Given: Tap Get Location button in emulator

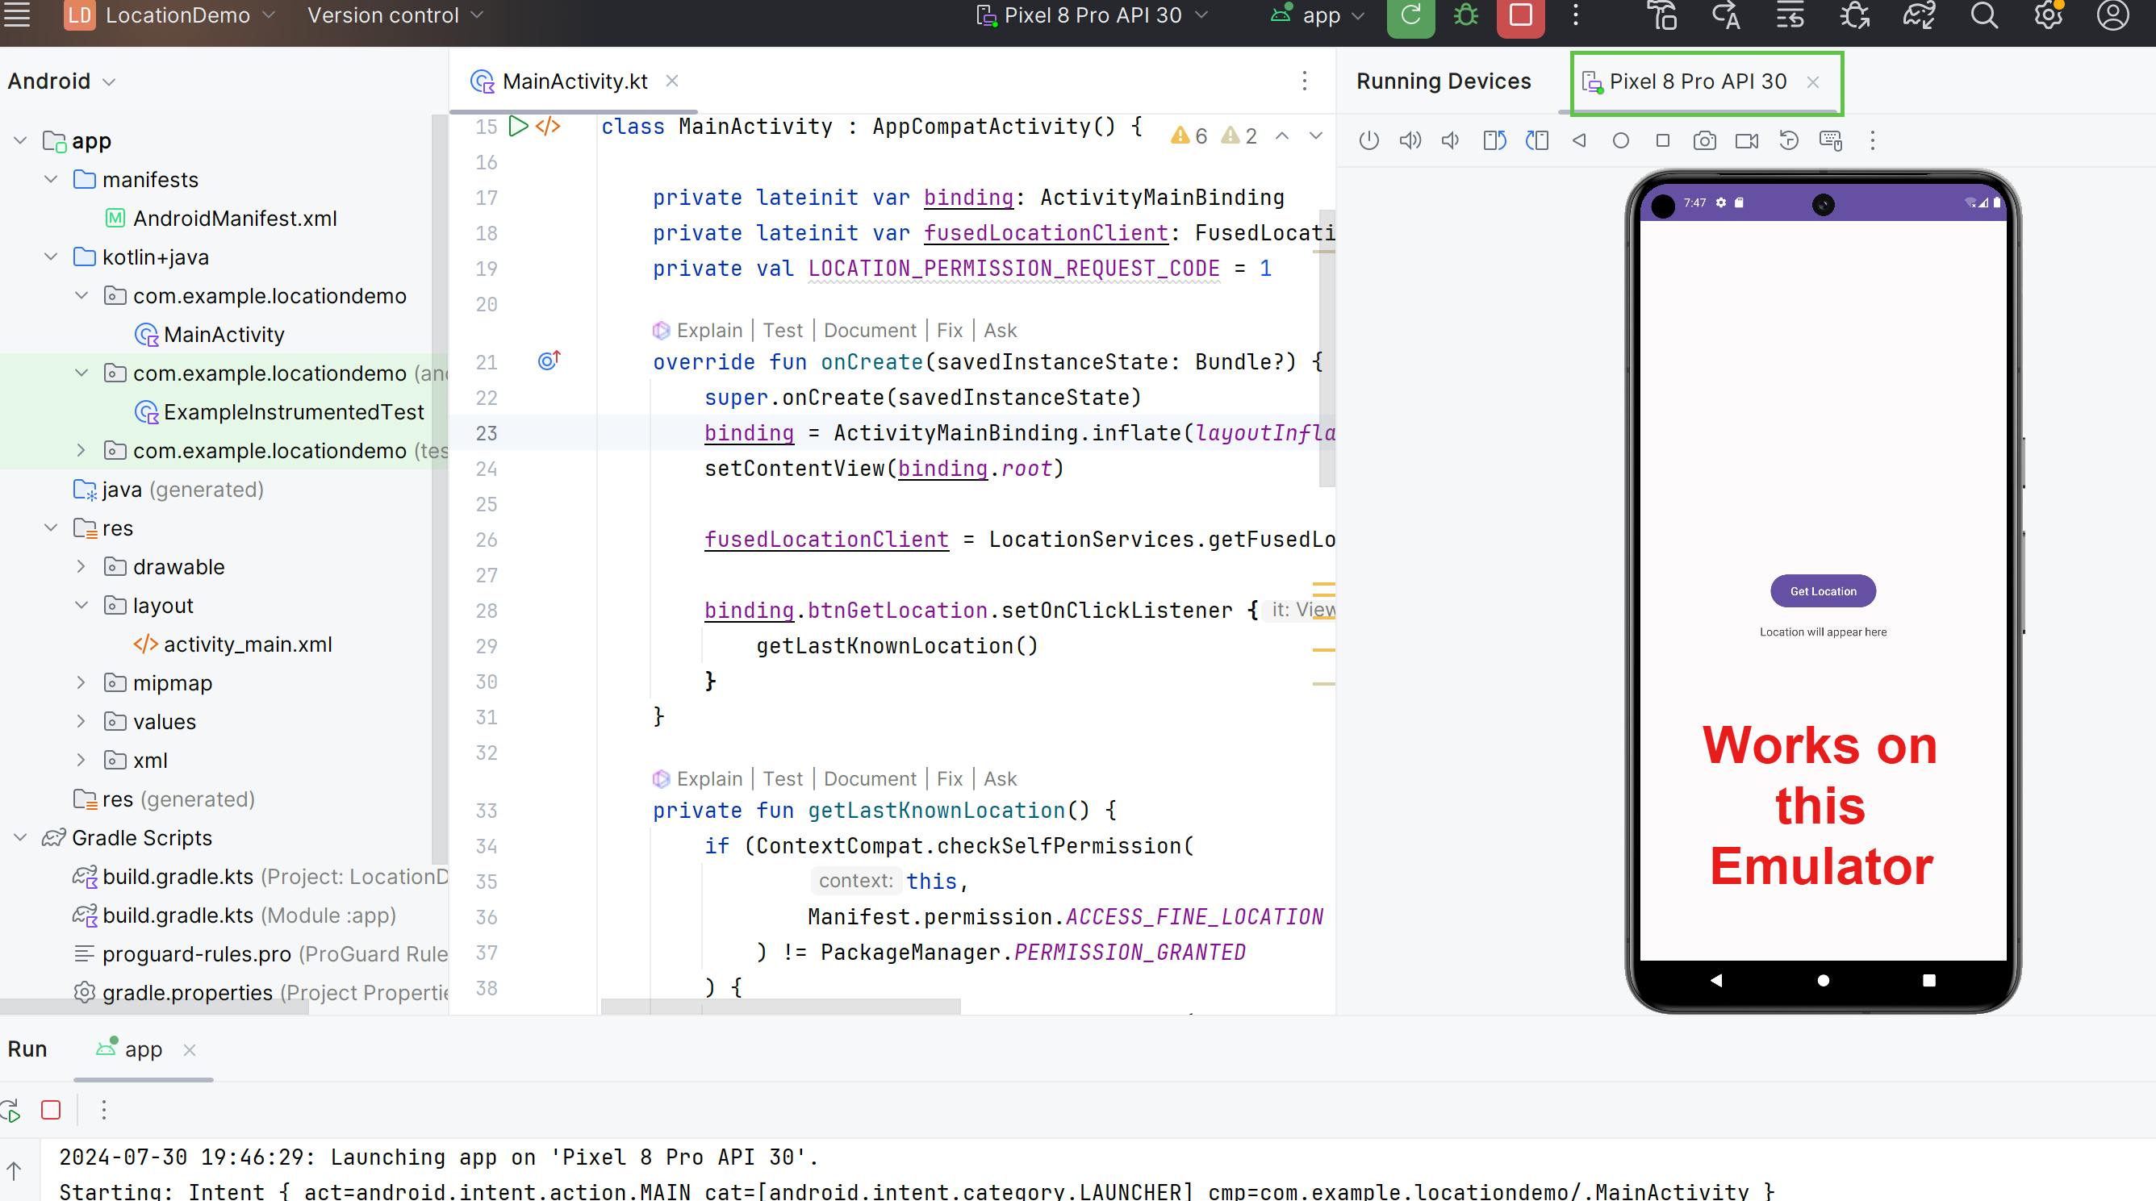Looking at the screenshot, I should click(1823, 591).
